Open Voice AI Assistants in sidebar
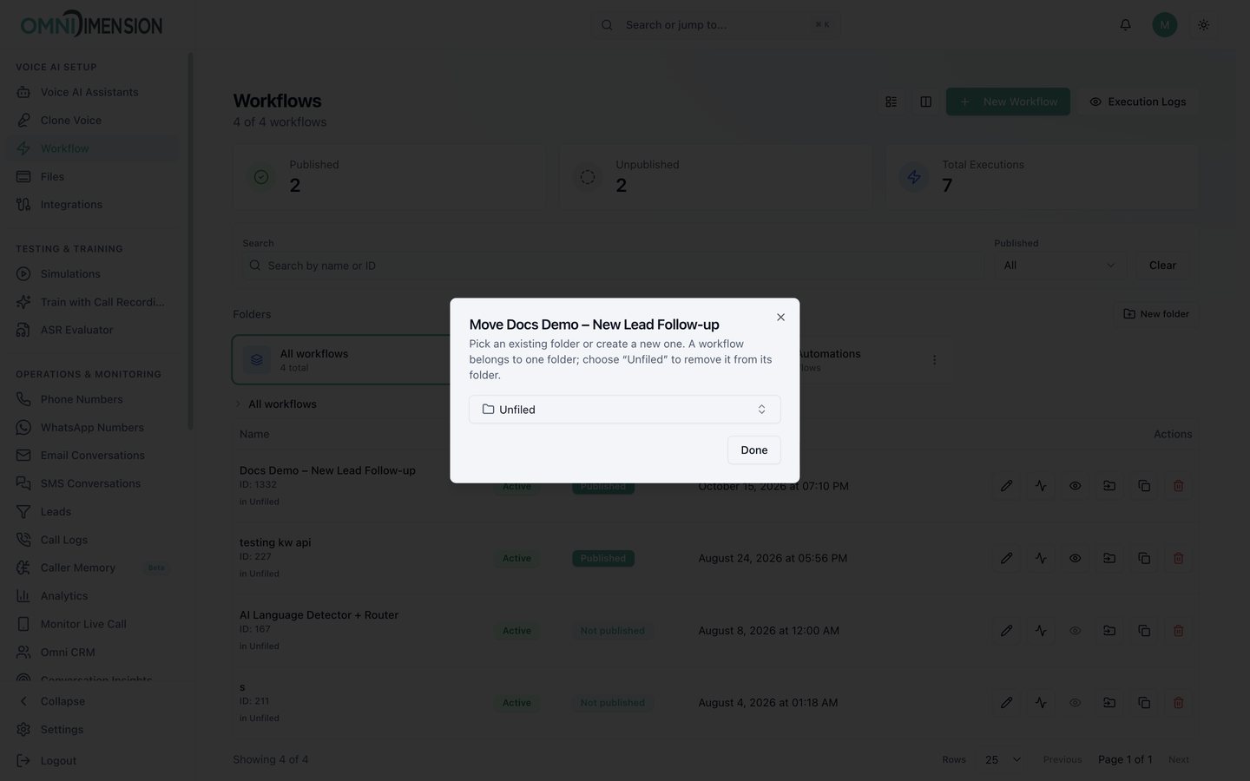Image resolution: width=1250 pixels, height=781 pixels. [89, 92]
